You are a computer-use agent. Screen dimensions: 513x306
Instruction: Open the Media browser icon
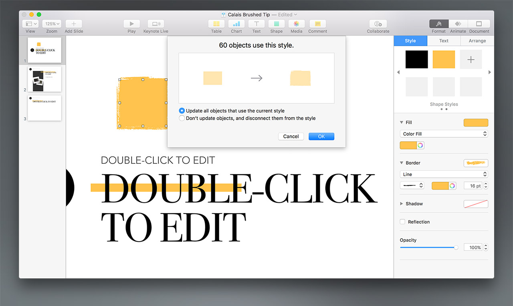pyautogui.click(x=296, y=24)
